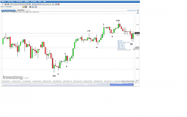Open the Majors menu

tap(3, 1)
